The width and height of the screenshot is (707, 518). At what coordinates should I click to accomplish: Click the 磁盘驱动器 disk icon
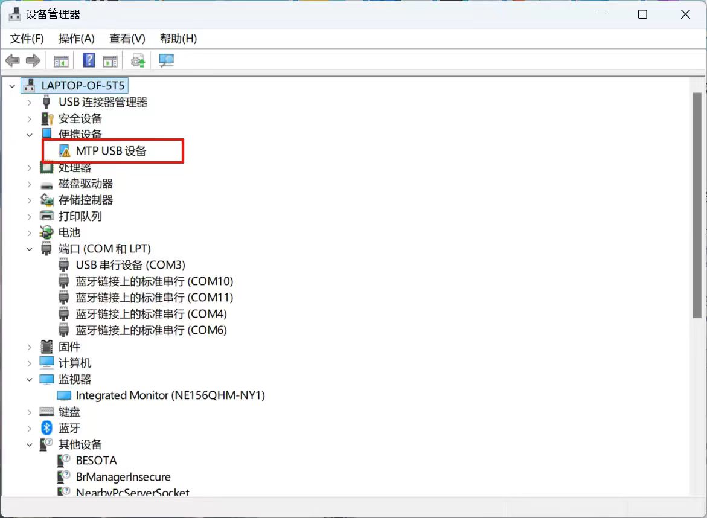[46, 185]
